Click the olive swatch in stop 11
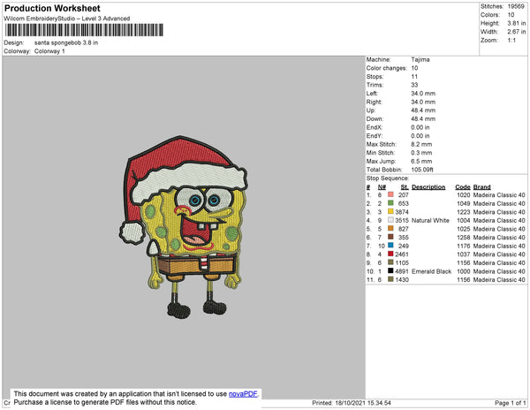The width and height of the screenshot is (530, 410). 390,279
